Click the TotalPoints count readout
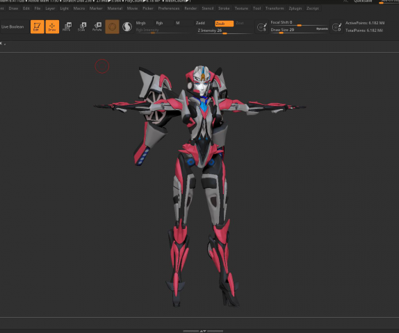The image size is (399, 333). coord(364,31)
